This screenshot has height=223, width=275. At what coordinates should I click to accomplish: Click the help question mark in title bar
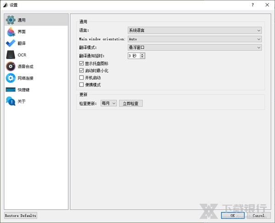click(x=253, y=4)
